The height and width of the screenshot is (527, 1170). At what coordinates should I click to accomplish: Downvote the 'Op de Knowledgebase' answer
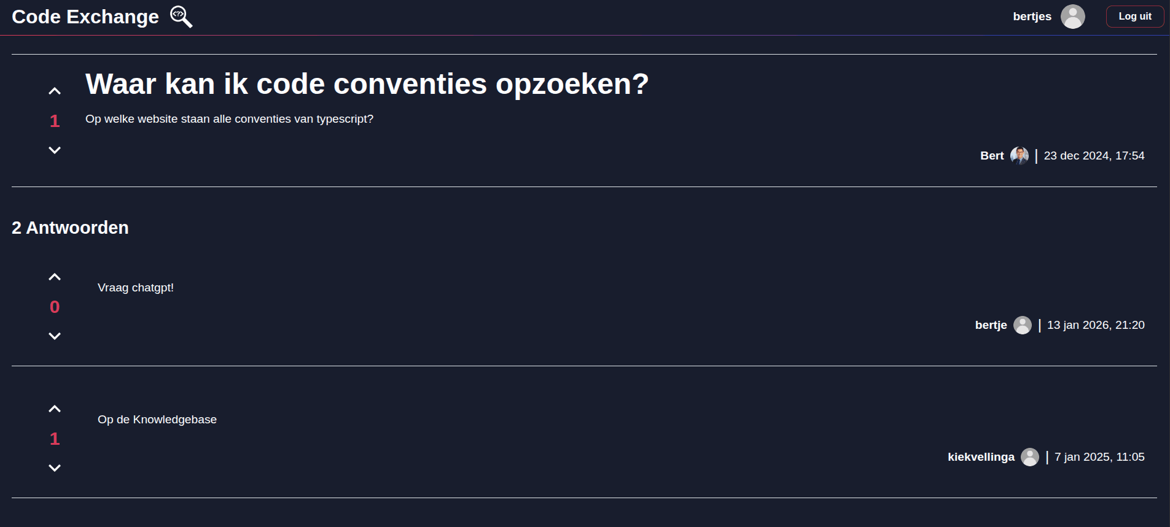[x=55, y=468]
